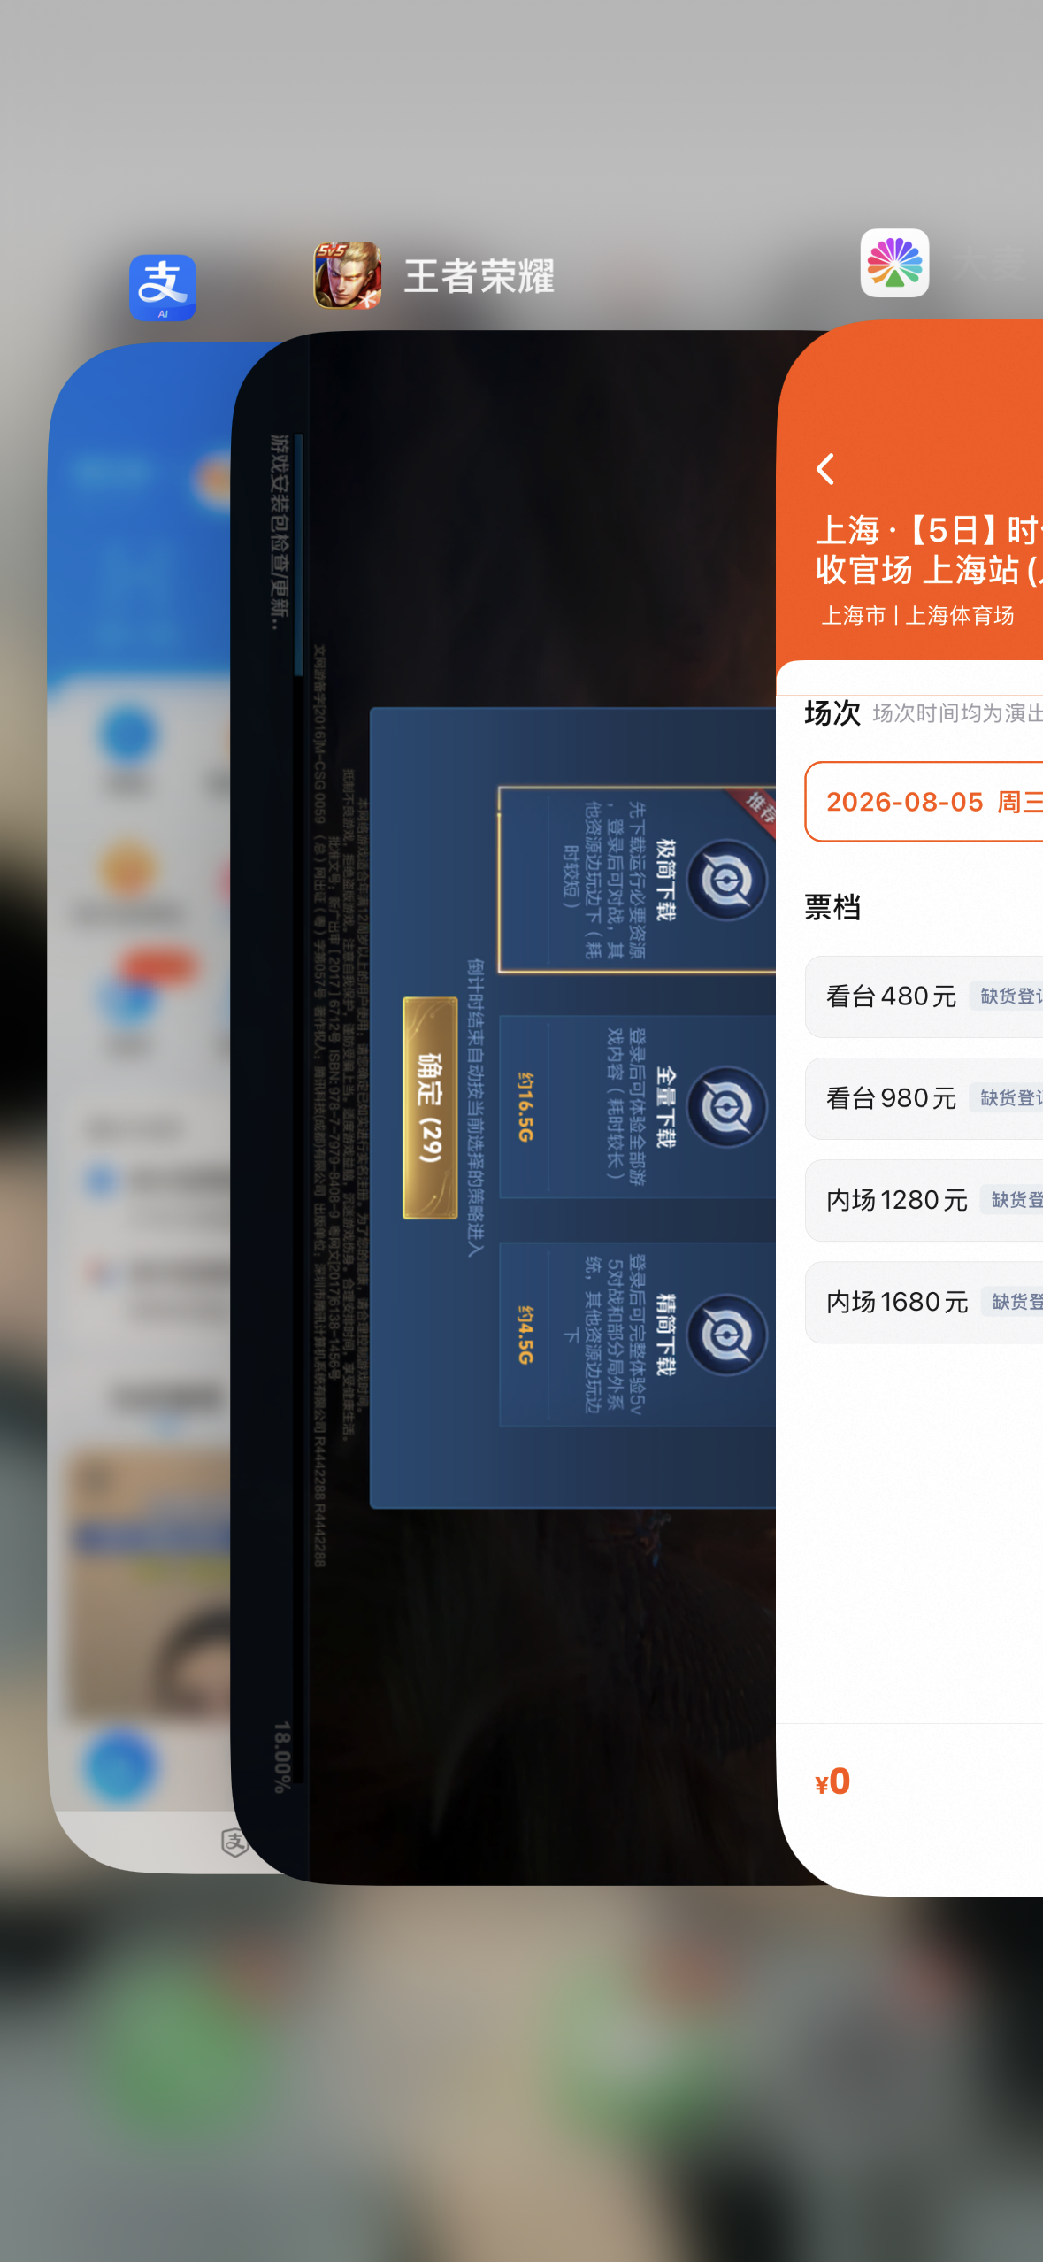Tap the 全量下载 circular icon
Image resolution: width=1043 pixels, height=2262 pixels.
[x=727, y=1107]
